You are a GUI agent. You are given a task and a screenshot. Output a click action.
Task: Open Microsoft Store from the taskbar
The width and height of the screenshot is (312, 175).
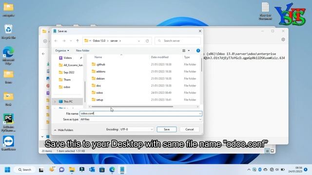click(102, 170)
